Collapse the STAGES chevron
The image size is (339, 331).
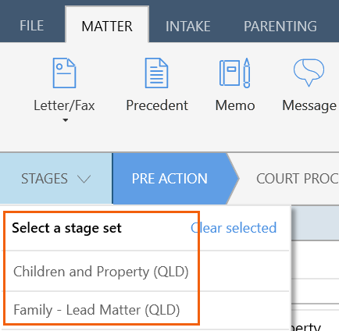84,179
